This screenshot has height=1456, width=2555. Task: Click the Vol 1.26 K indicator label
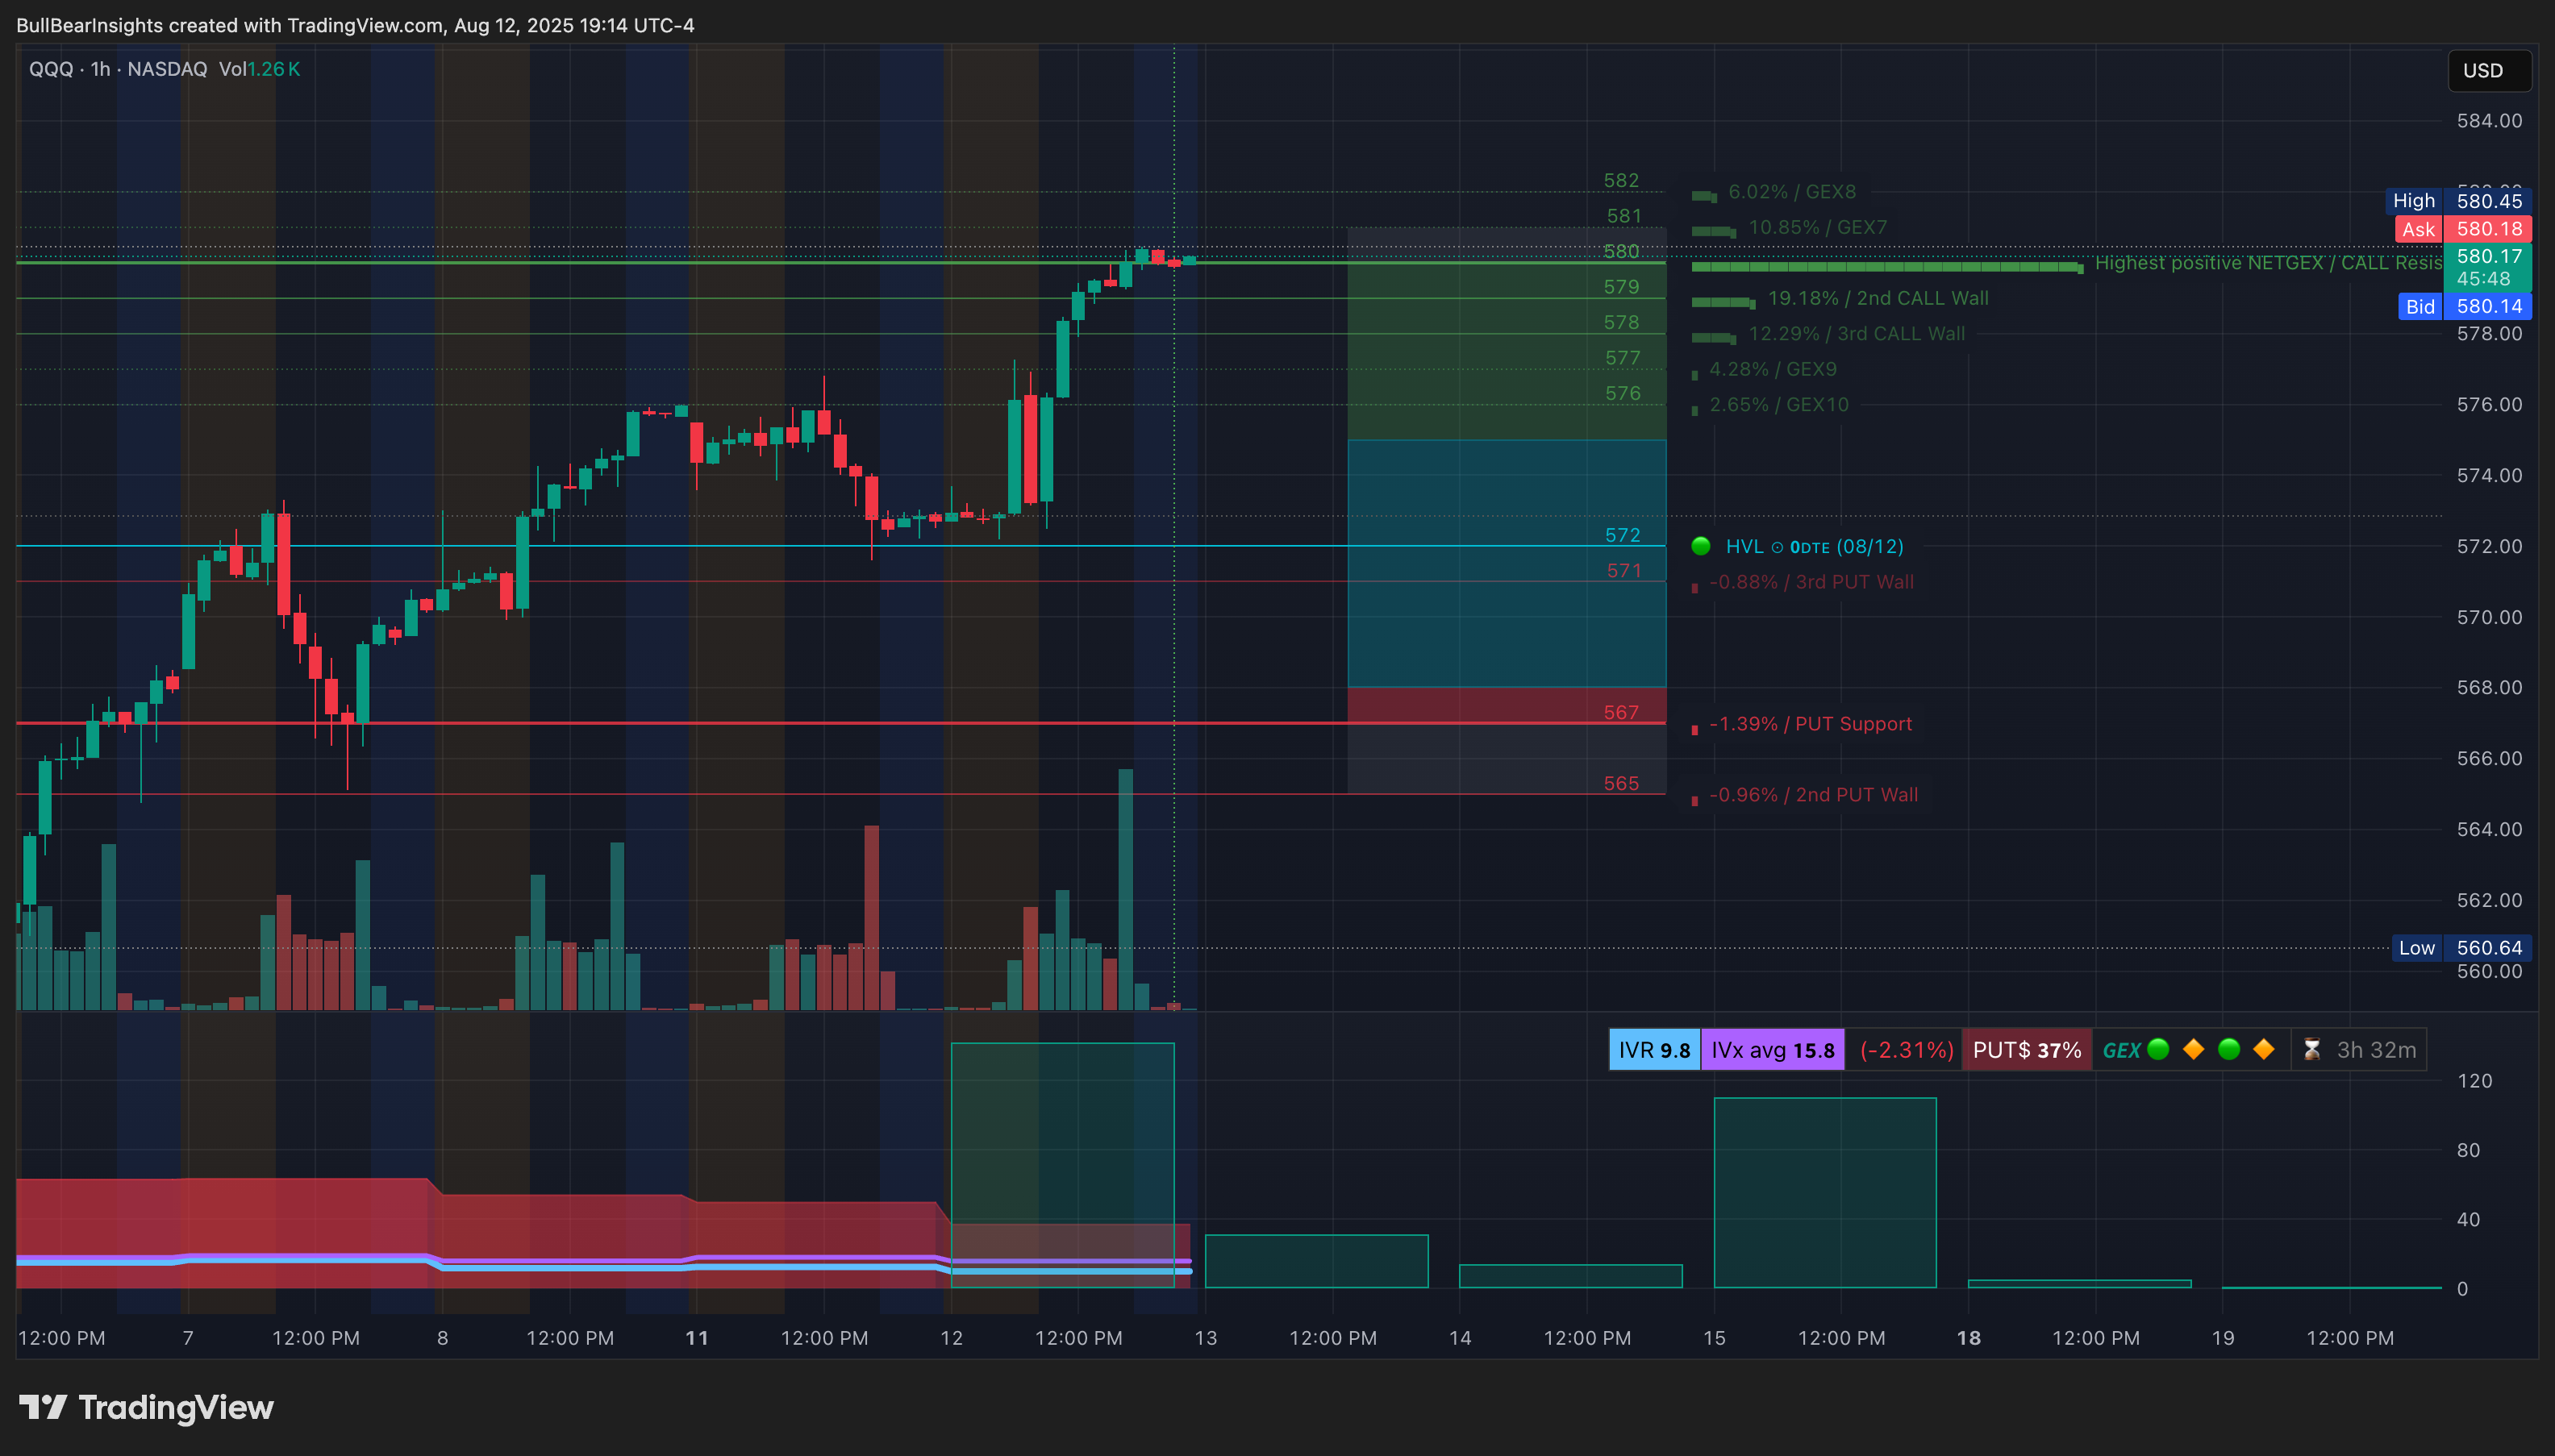[x=259, y=69]
